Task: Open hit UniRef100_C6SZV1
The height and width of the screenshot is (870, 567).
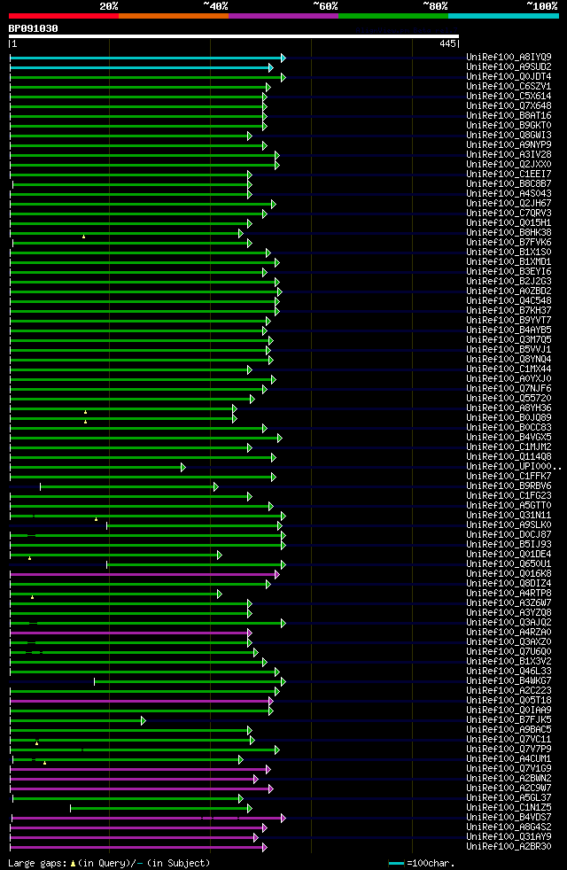Action: (509, 87)
